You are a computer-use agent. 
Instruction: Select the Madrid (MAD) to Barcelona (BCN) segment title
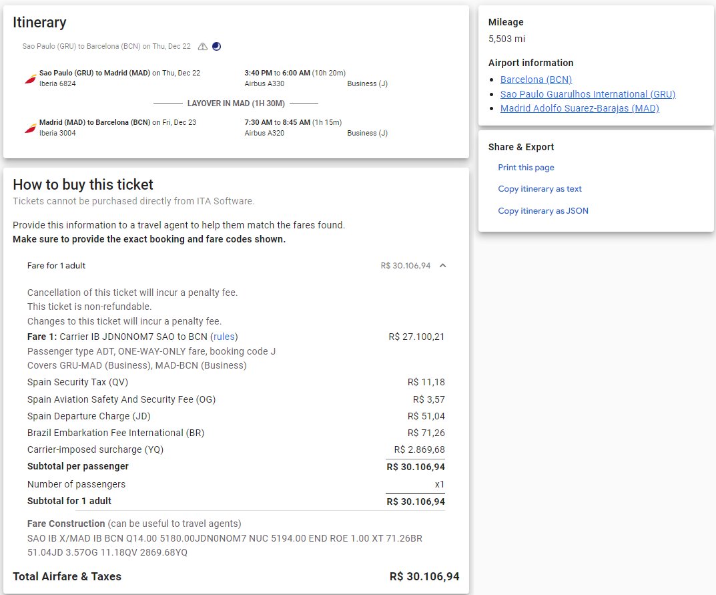click(x=118, y=122)
